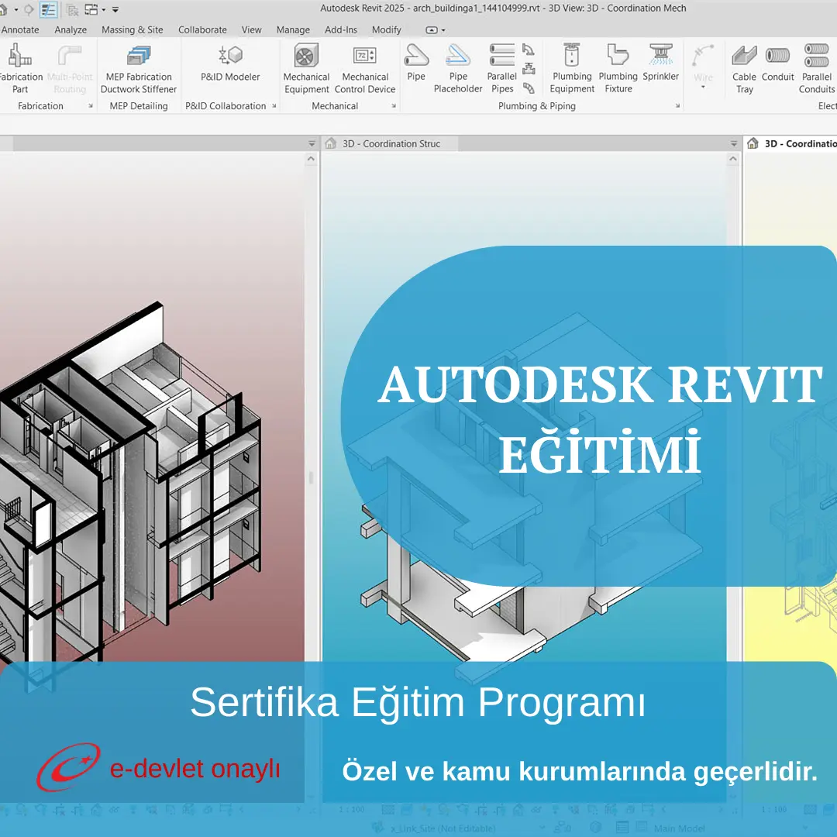Open MEP Fabrication Ductwork Stiffener tool

pos(139,69)
